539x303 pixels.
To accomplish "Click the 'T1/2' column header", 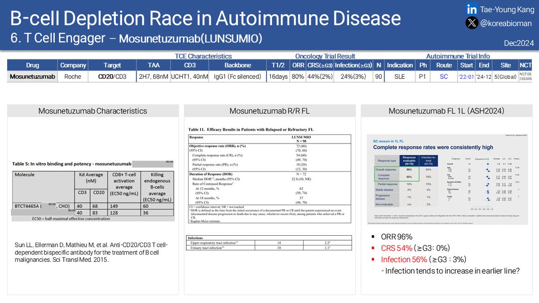I will [x=278, y=65].
